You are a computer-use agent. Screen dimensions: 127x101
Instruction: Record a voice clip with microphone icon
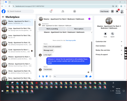39,76
